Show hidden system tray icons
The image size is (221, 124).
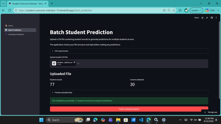pos(180,120)
